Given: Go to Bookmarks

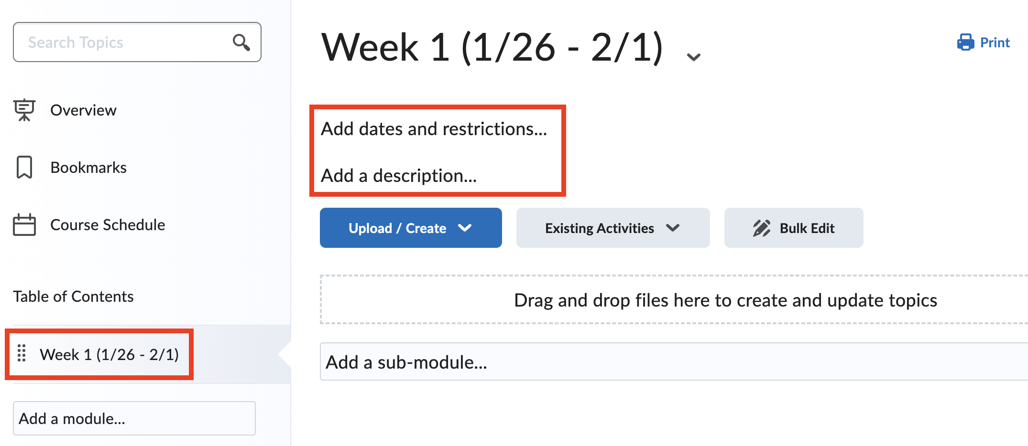Looking at the screenshot, I should pyautogui.click(x=88, y=168).
